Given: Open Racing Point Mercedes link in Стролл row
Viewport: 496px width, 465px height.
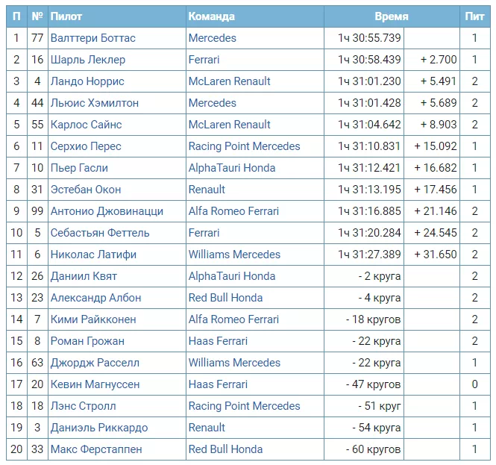Looking at the screenshot, I should point(244,406).
